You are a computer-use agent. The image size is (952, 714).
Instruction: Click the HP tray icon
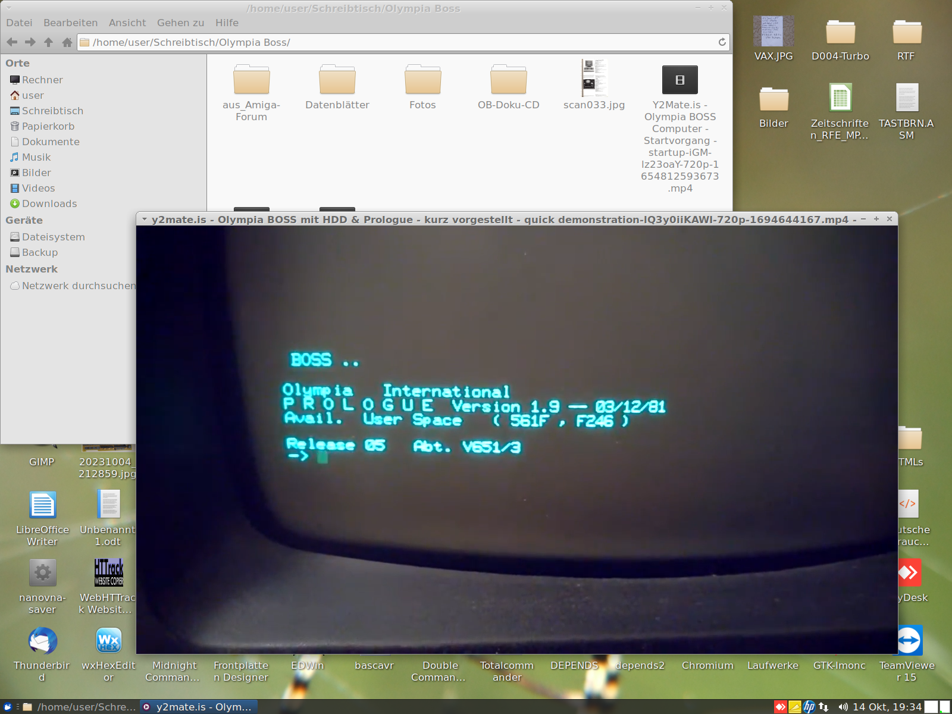tap(809, 707)
